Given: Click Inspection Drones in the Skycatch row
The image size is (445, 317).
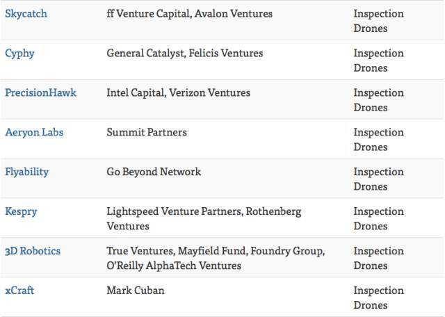Looking at the screenshot, I should click(378, 21).
